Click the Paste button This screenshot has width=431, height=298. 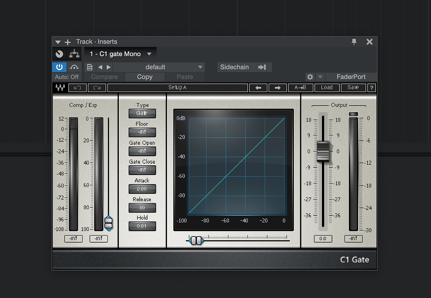(x=185, y=77)
